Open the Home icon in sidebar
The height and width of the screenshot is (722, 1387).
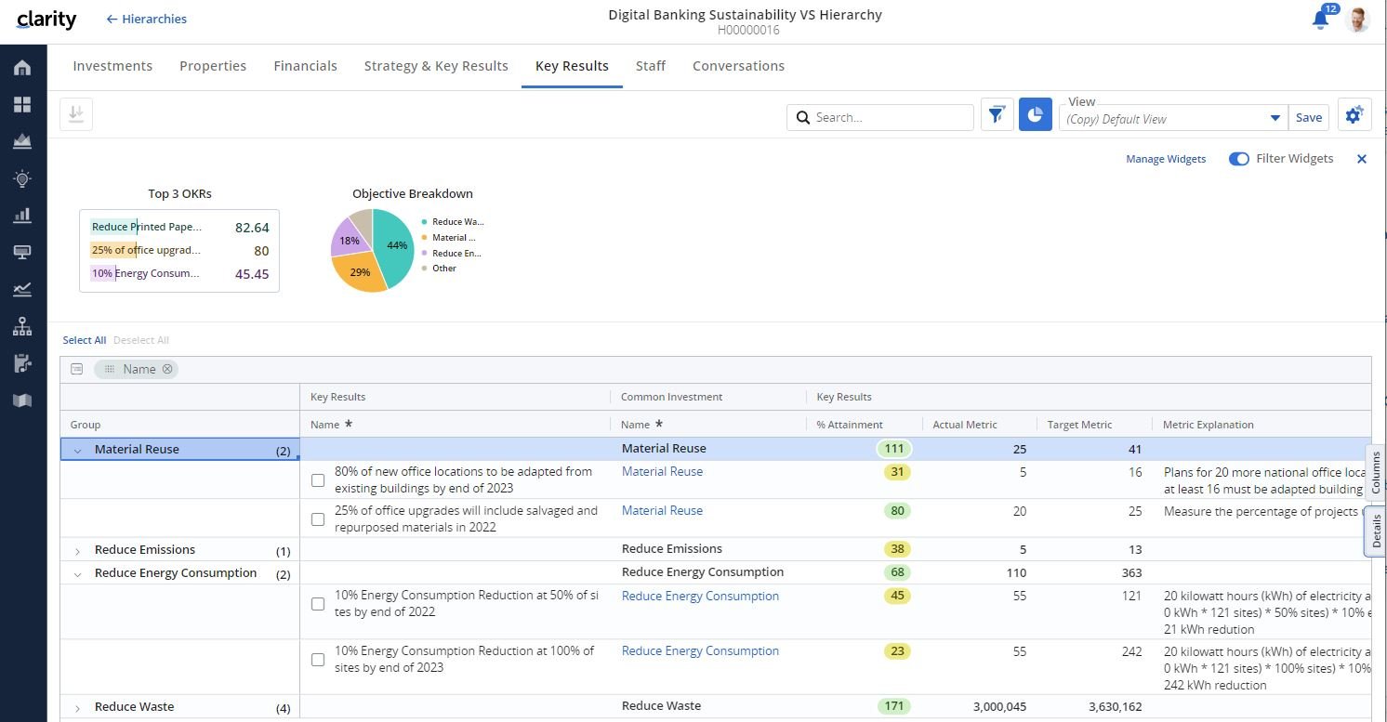tap(22, 68)
